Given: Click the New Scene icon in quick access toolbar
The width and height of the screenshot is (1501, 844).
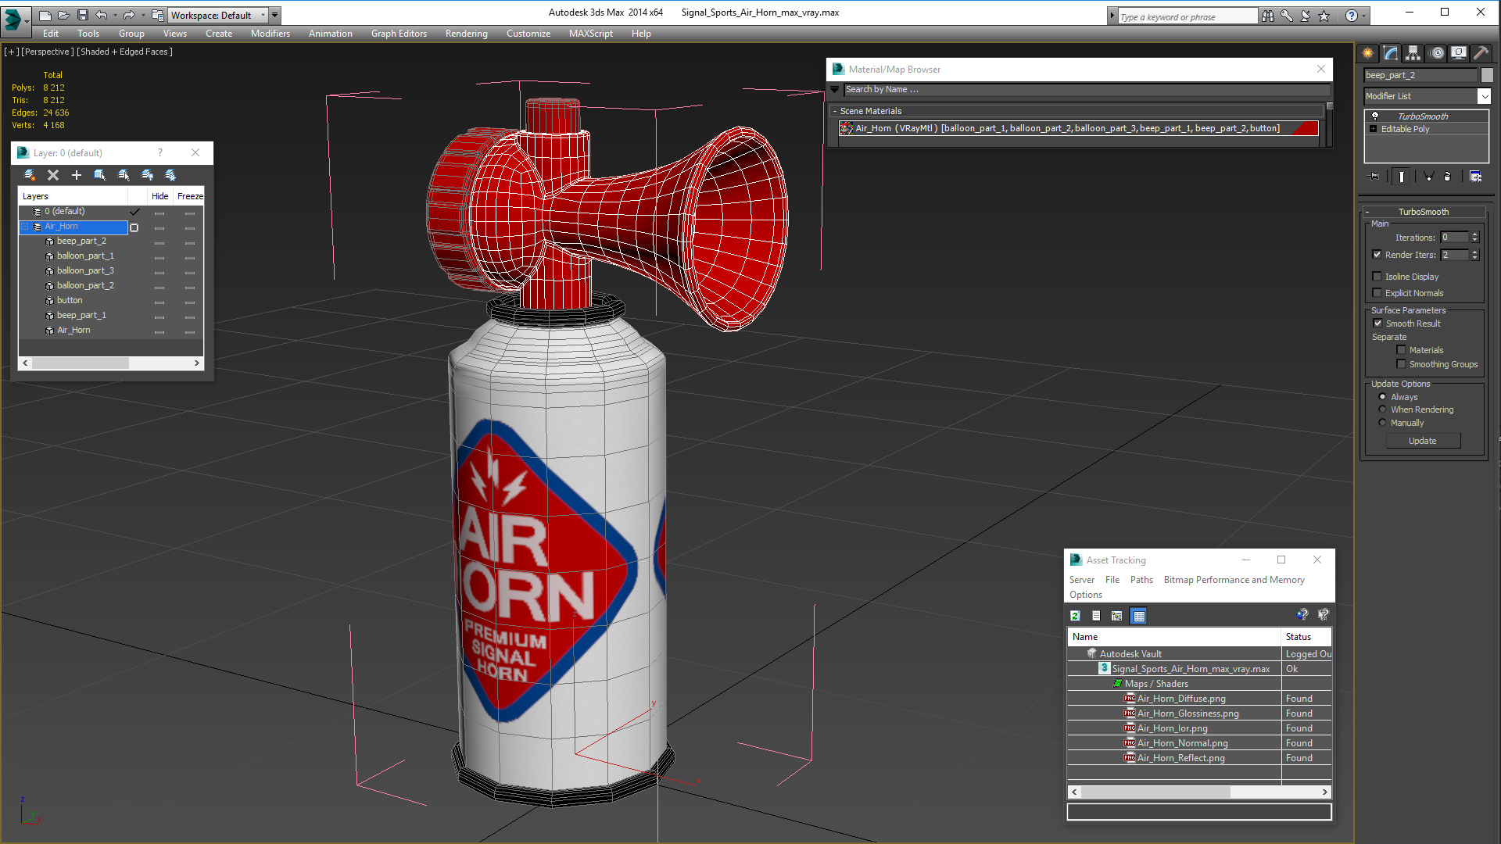Looking at the screenshot, I should (x=45, y=15).
